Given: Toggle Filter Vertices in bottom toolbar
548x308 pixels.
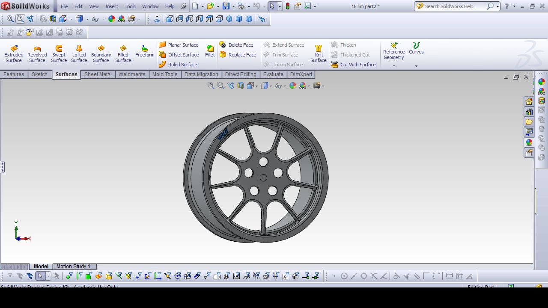Looking at the screenshot, I should (69, 276).
